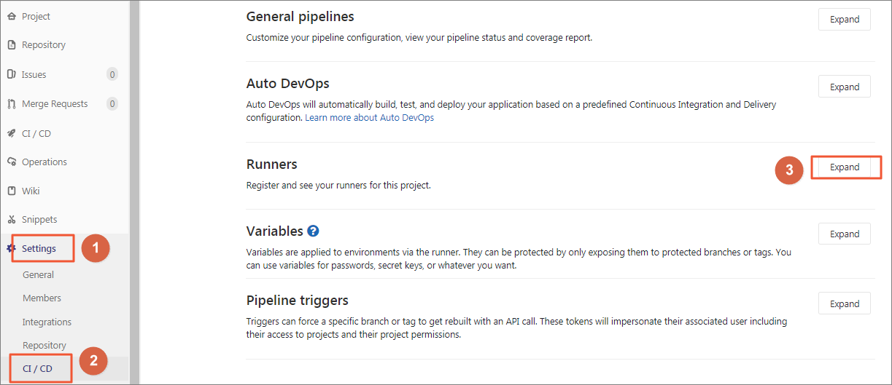Viewport: 892px width, 385px height.
Task: Expand the Auto DevOps section
Action: click(x=844, y=87)
